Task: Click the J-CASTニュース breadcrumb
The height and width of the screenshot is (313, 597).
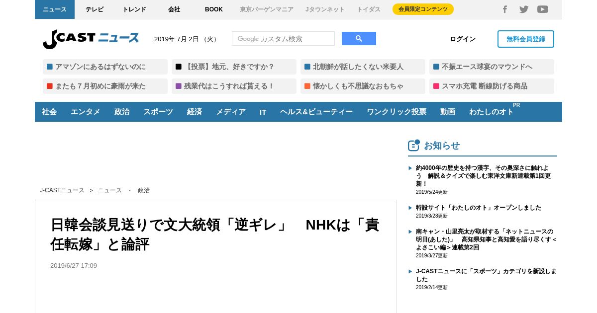Action: point(62,190)
